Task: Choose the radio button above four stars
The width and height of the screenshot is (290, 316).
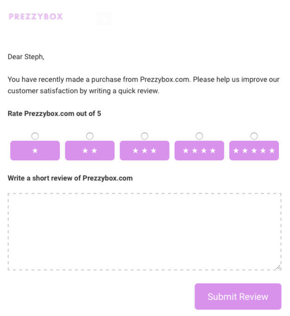Action: (199, 136)
